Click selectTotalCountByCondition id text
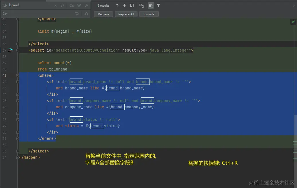The height and width of the screenshot is (188, 297). pos(87,50)
